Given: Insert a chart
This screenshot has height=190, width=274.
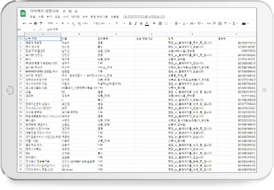Looking at the screenshot, I should (220, 24).
